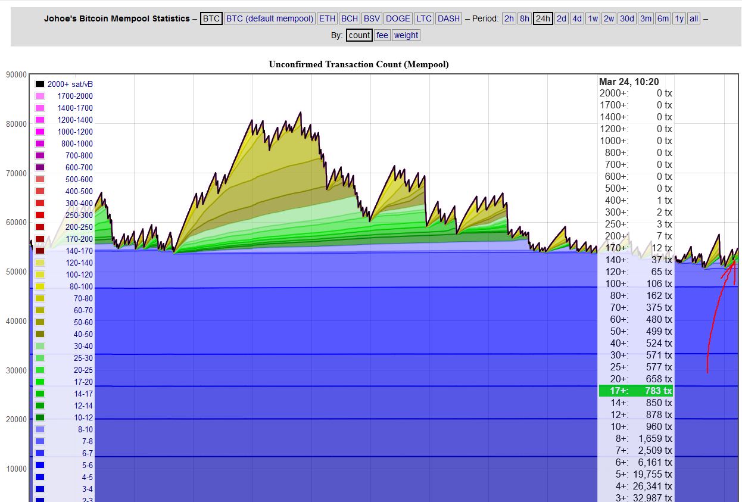742x502 pixels.
Task: Click the 300-400 legend swatch
Action: click(40, 203)
